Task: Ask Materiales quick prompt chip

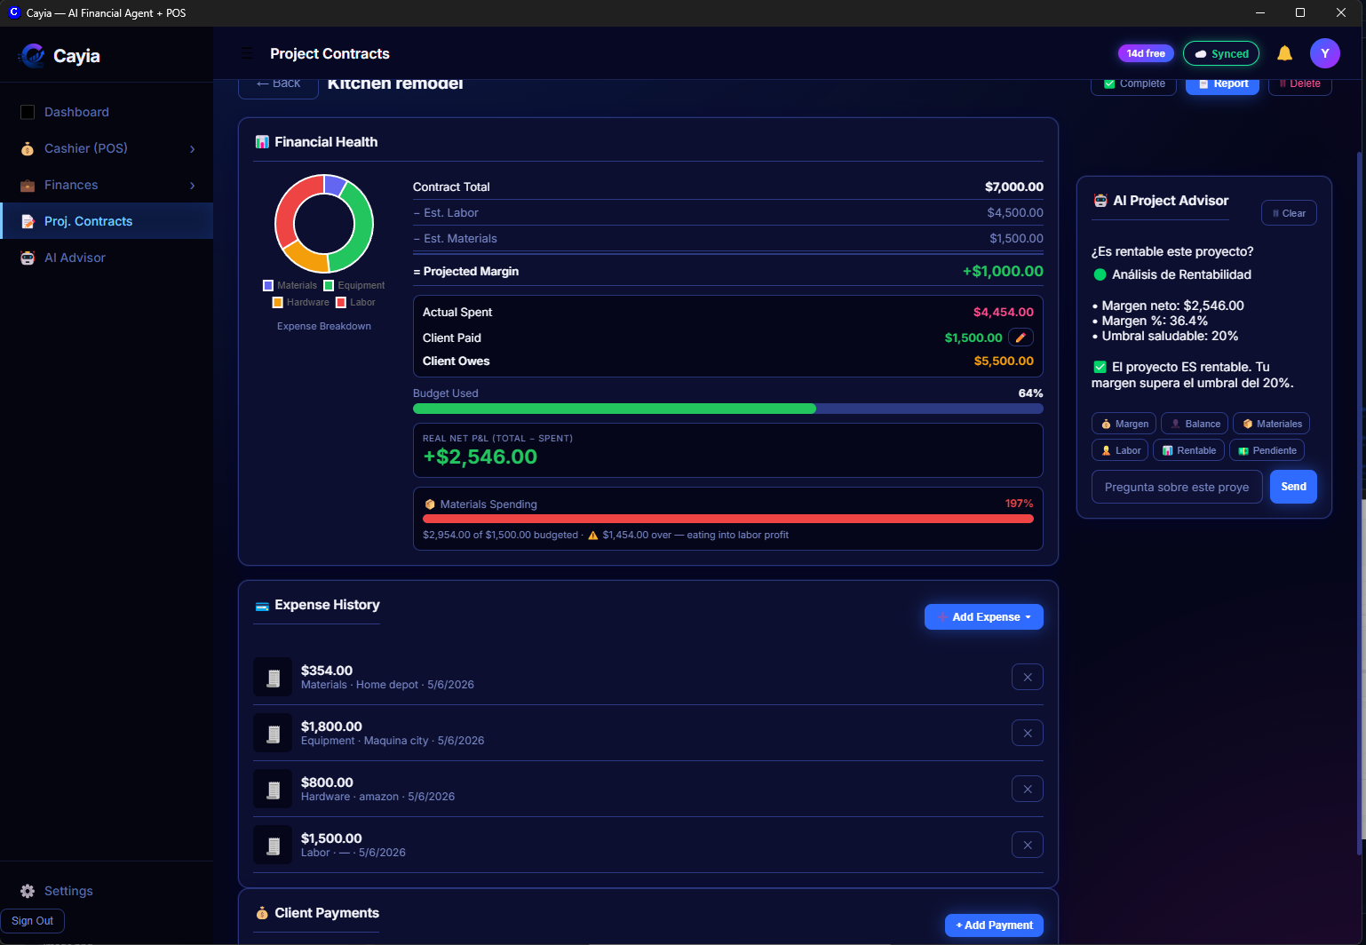Action: point(1272,424)
